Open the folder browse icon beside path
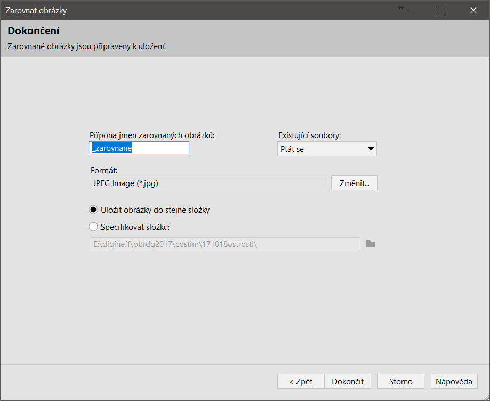Viewport: 490px width, 401px height. (x=371, y=244)
